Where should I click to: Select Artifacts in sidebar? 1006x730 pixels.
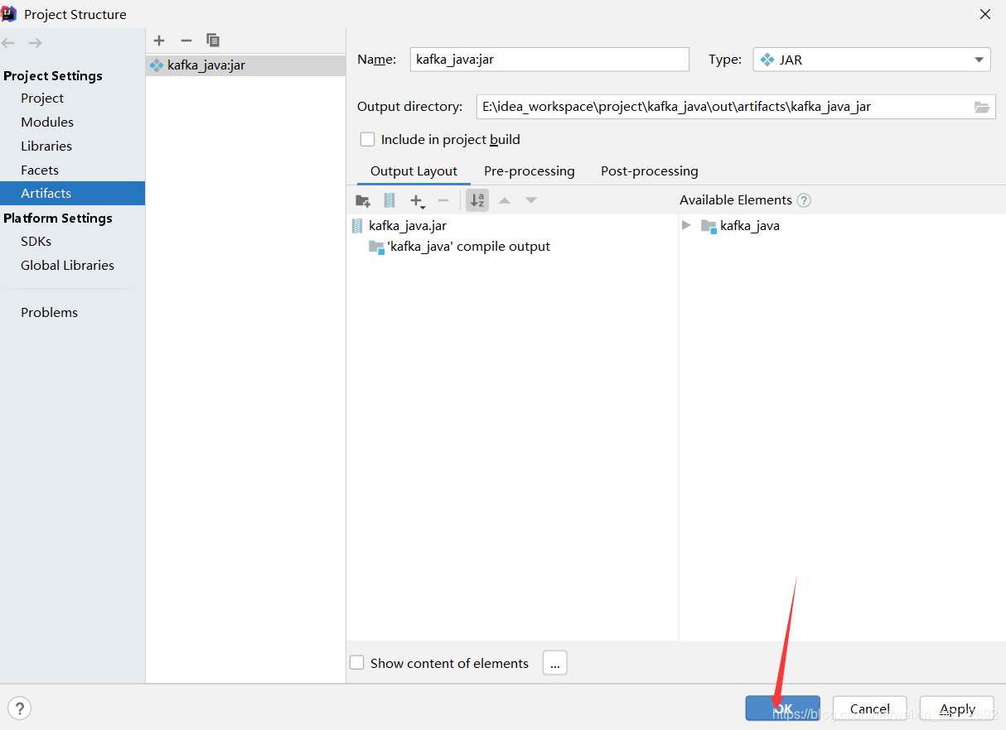[x=72, y=194]
